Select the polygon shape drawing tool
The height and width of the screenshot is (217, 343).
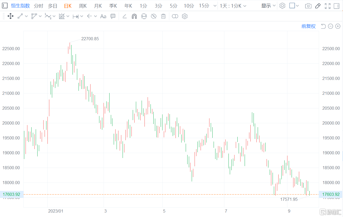click(34, 16)
